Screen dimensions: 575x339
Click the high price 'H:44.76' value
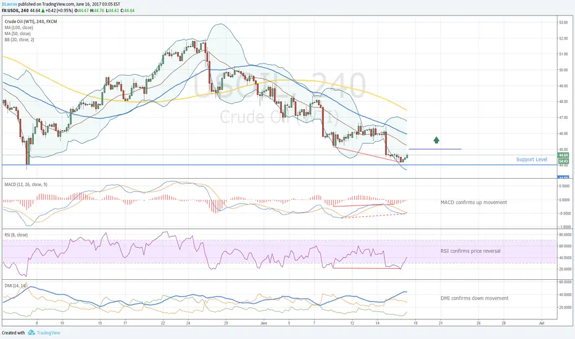tap(97, 10)
